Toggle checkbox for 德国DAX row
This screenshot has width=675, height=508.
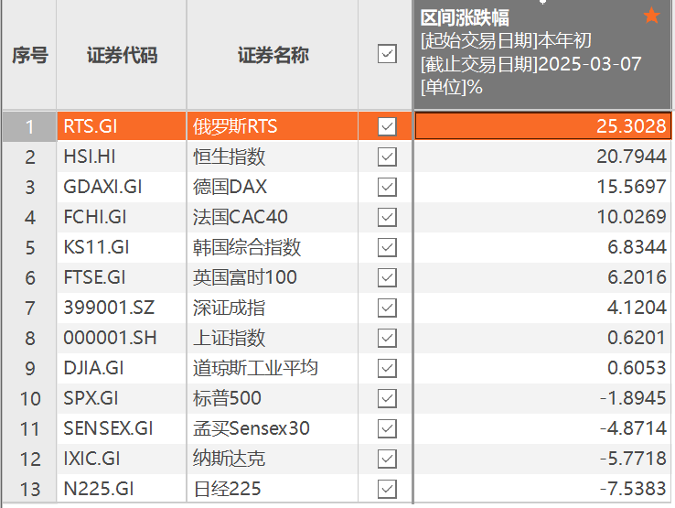click(x=387, y=187)
